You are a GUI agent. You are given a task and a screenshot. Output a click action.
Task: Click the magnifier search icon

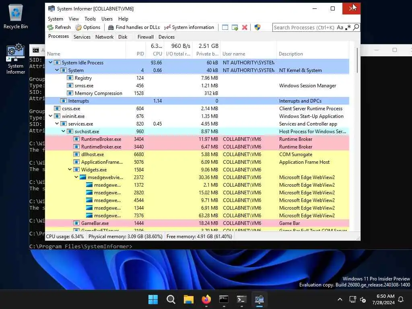tap(356, 27)
